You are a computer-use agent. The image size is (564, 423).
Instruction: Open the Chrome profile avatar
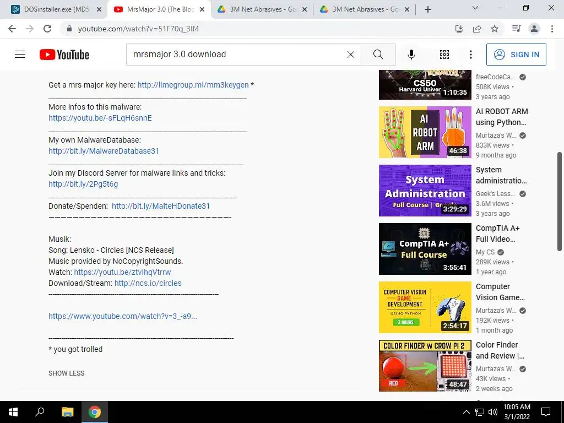click(x=534, y=29)
